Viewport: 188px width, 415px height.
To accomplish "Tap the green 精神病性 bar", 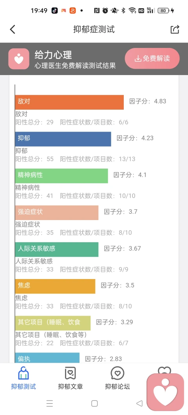I will tap(61, 176).
